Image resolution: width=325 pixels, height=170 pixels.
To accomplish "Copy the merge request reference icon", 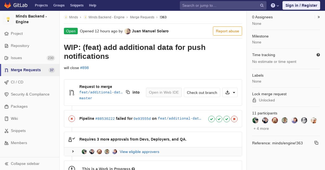I will [x=316, y=143].
